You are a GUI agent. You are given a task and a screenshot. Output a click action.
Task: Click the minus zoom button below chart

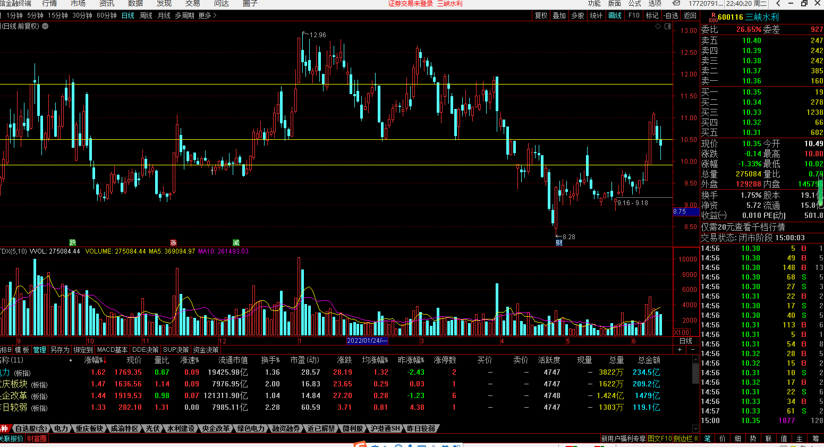(692, 350)
